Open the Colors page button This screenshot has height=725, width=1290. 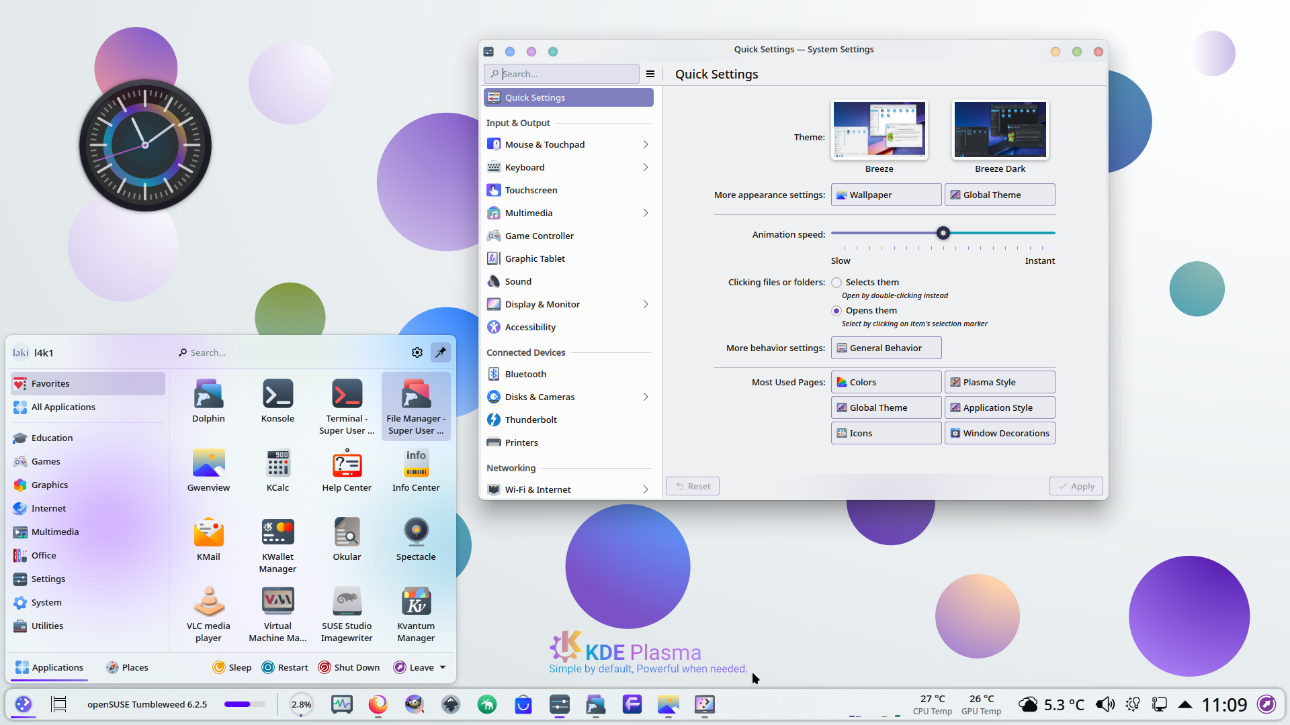click(x=886, y=382)
